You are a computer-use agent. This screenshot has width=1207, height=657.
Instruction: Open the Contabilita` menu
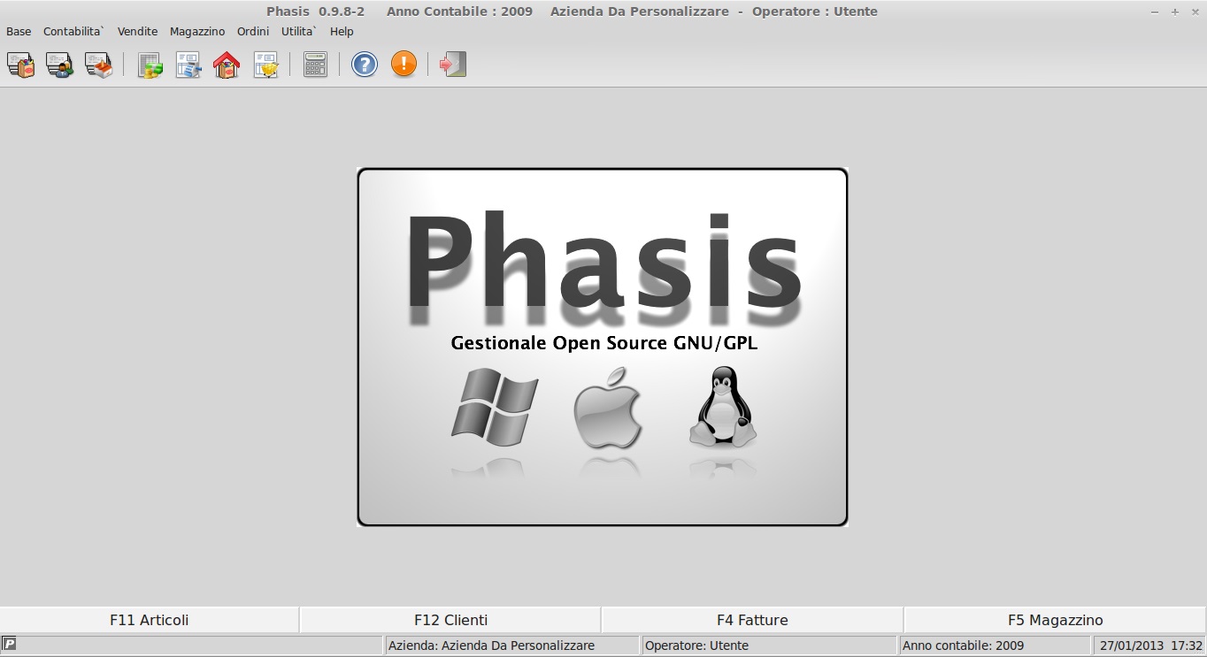[x=73, y=31]
